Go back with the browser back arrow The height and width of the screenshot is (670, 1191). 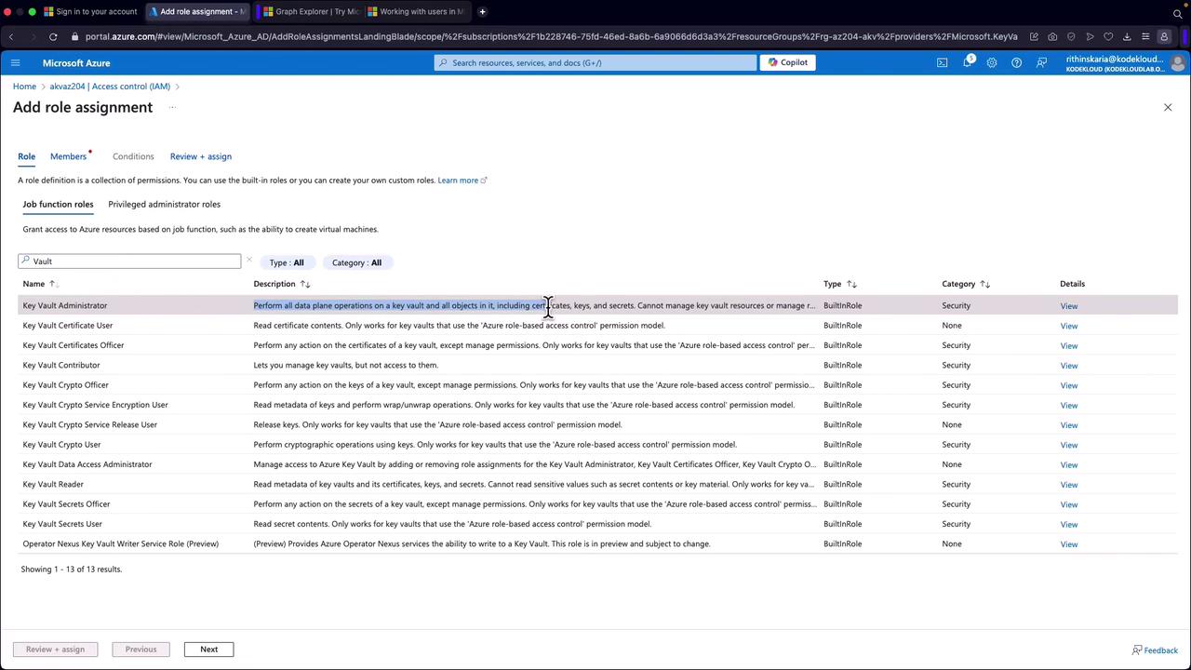point(11,36)
